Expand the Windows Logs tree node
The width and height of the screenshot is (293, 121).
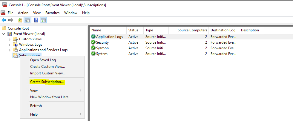pos(10,45)
